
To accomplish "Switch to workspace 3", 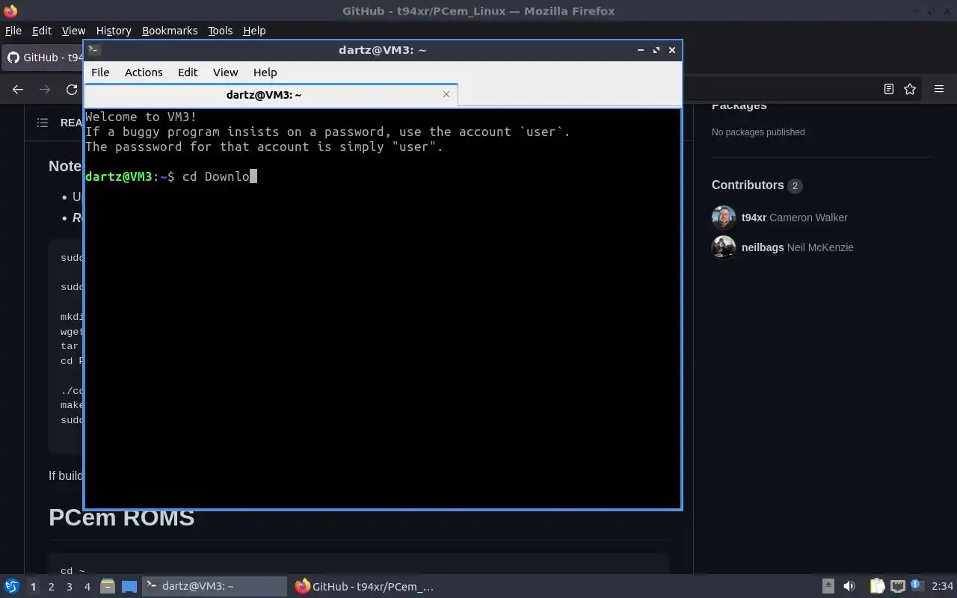I will [x=69, y=587].
